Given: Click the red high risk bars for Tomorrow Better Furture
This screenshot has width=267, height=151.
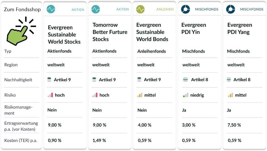Looking at the screenshot, I should coord(95,95).
